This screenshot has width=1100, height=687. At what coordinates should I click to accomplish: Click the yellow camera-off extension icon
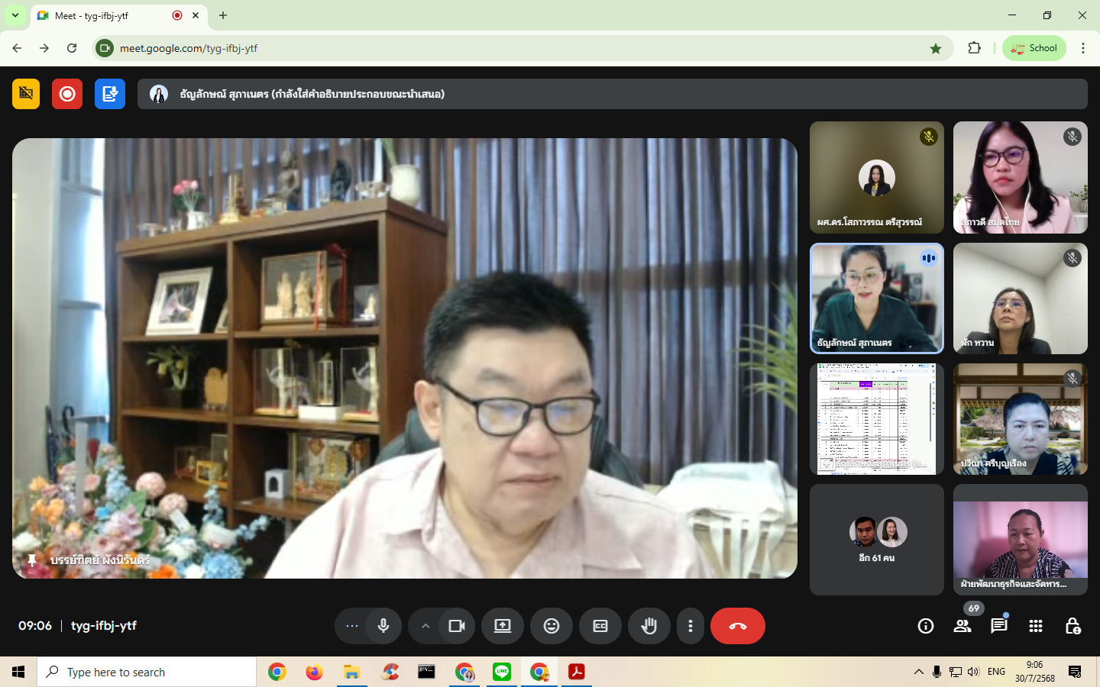(x=26, y=94)
